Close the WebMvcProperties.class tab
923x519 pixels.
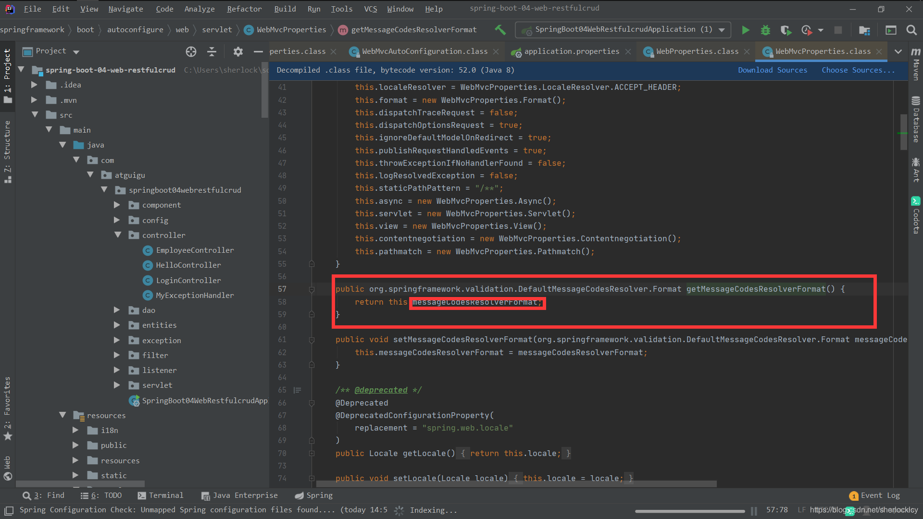tap(879, 51)
